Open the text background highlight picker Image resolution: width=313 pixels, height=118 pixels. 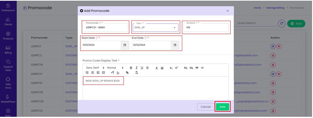[x=162, y=68]
